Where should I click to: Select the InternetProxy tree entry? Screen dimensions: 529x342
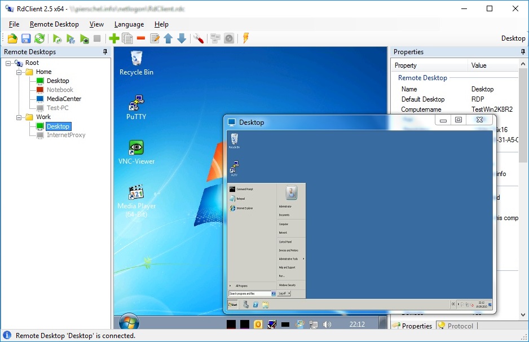click(66, 135)
